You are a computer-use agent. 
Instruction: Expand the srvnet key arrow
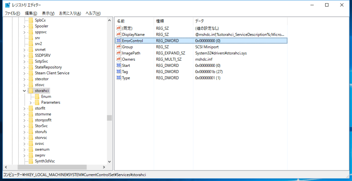point(24,49)
